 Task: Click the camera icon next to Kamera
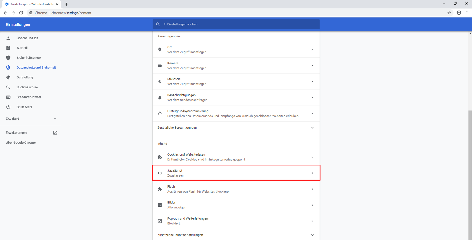coord(160,65)
